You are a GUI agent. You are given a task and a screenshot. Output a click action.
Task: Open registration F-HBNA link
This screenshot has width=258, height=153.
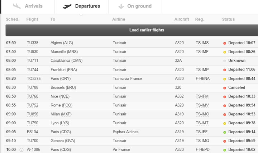click(202, 78)
